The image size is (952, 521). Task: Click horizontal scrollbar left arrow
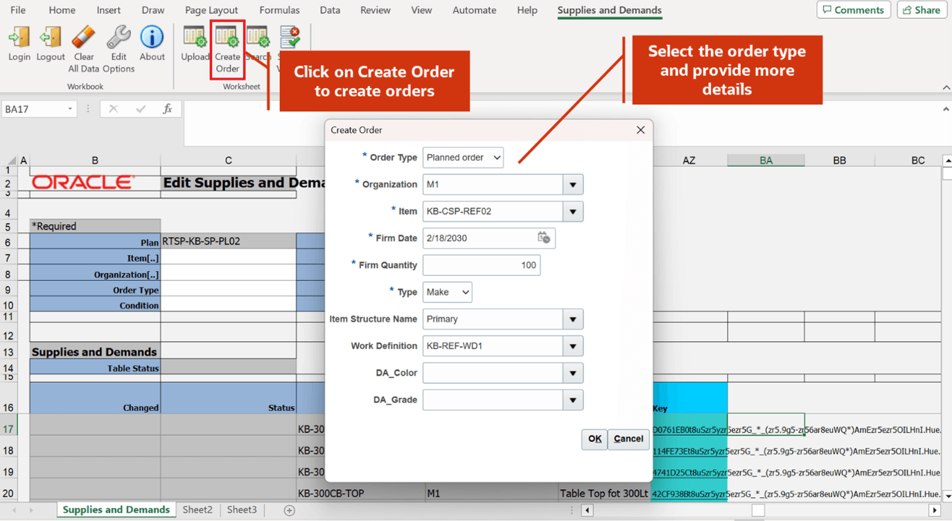pos(587,511)
